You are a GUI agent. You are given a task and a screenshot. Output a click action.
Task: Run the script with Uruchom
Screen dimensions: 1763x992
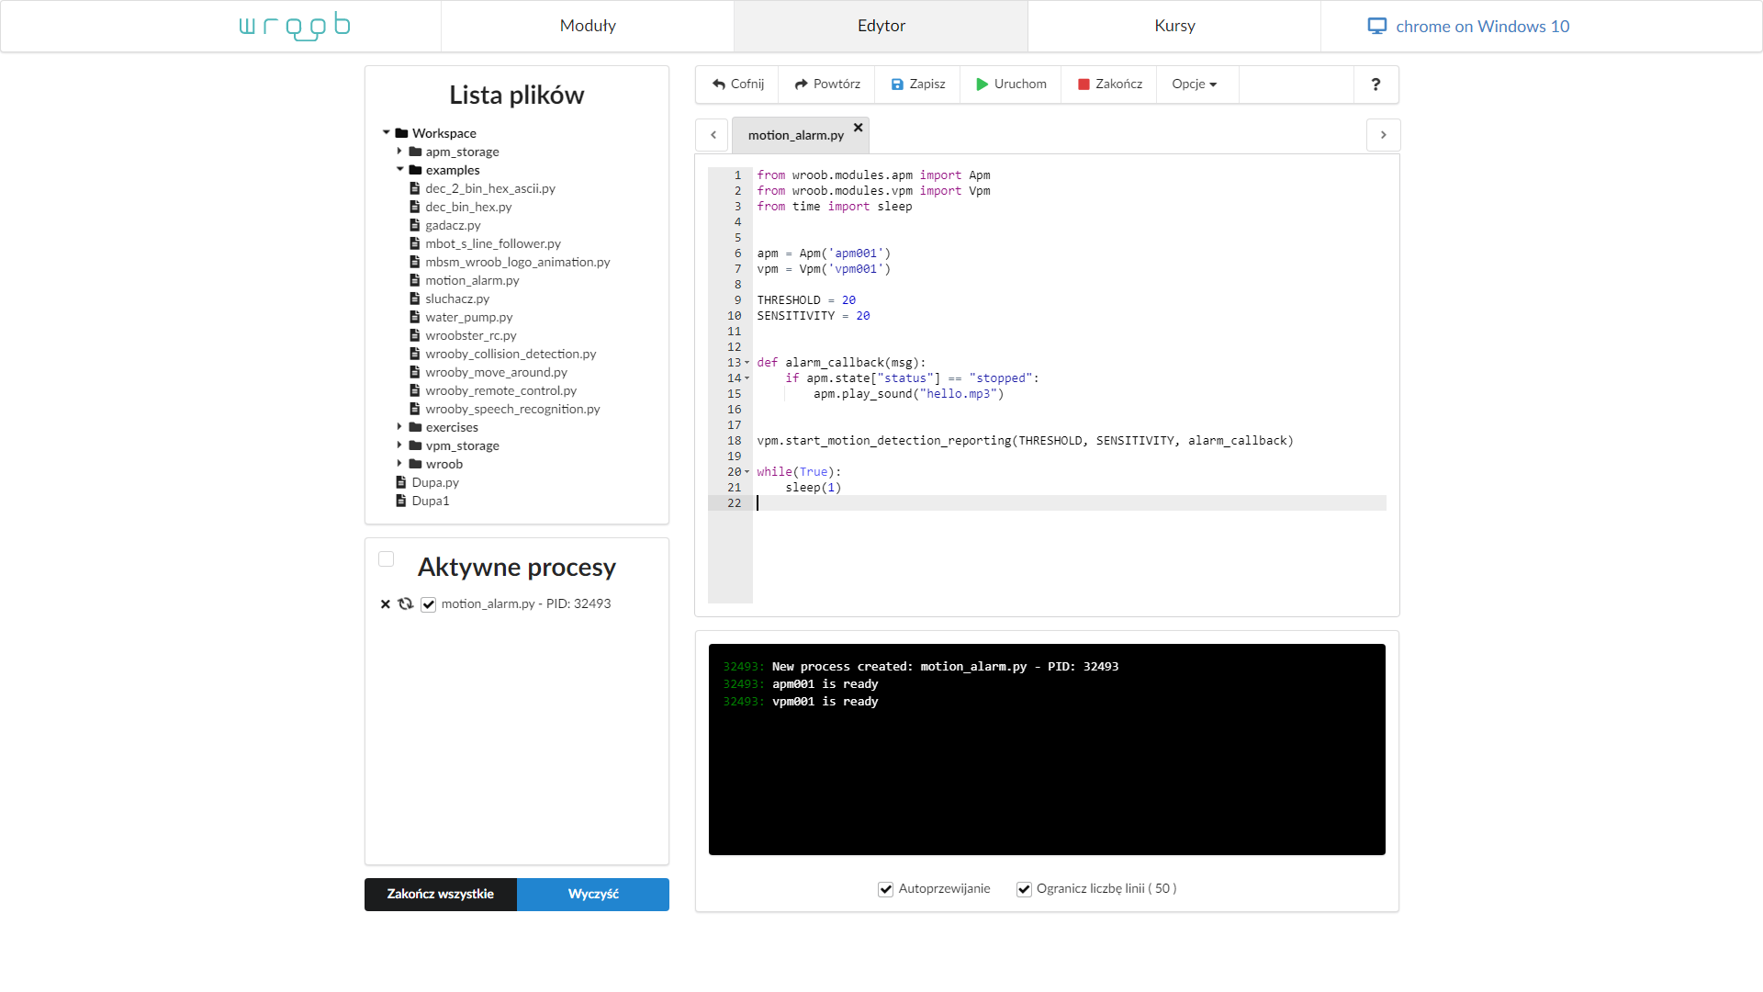point(1011,84)
